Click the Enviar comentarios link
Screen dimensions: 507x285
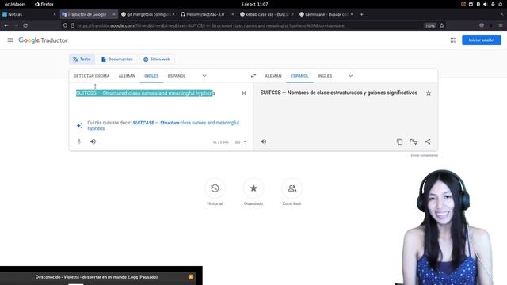[x=425, y=155]
